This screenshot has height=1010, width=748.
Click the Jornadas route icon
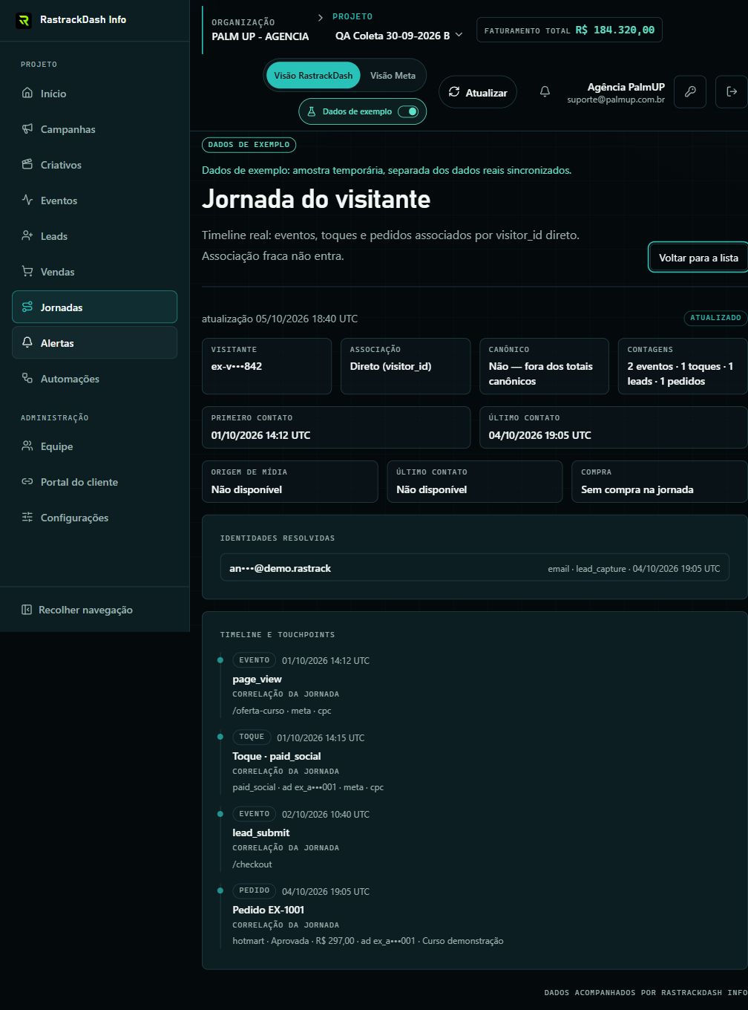point(27,307)
